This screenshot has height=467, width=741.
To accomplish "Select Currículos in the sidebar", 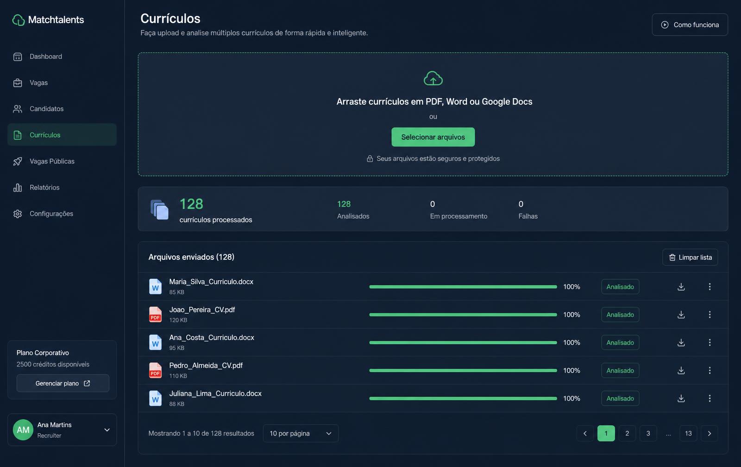I will tap(62, 135).
